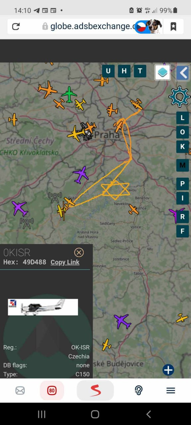Click the Copy Link hyperlink
Screen dimensions: 191x425
click(x=65, y=262)
